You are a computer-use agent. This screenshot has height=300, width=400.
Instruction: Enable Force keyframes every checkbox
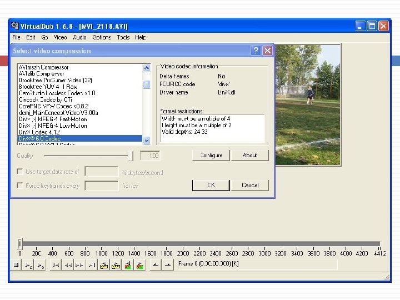(19, 185)
